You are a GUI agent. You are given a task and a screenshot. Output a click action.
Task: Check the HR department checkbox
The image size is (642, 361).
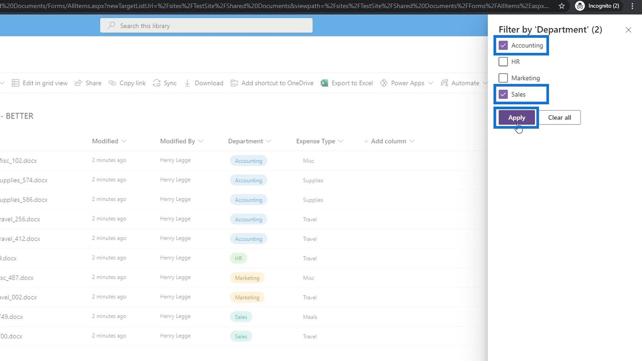click(503, 62)
